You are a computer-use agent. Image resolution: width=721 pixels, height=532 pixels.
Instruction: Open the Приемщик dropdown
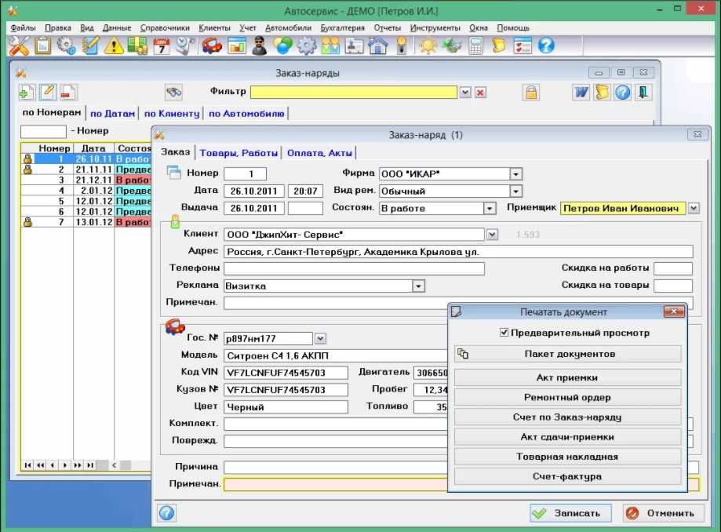click(x=694, y=209)
